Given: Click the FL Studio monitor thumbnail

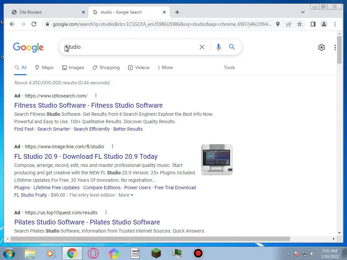Looking at the screenshot, I should pos(217,160).
